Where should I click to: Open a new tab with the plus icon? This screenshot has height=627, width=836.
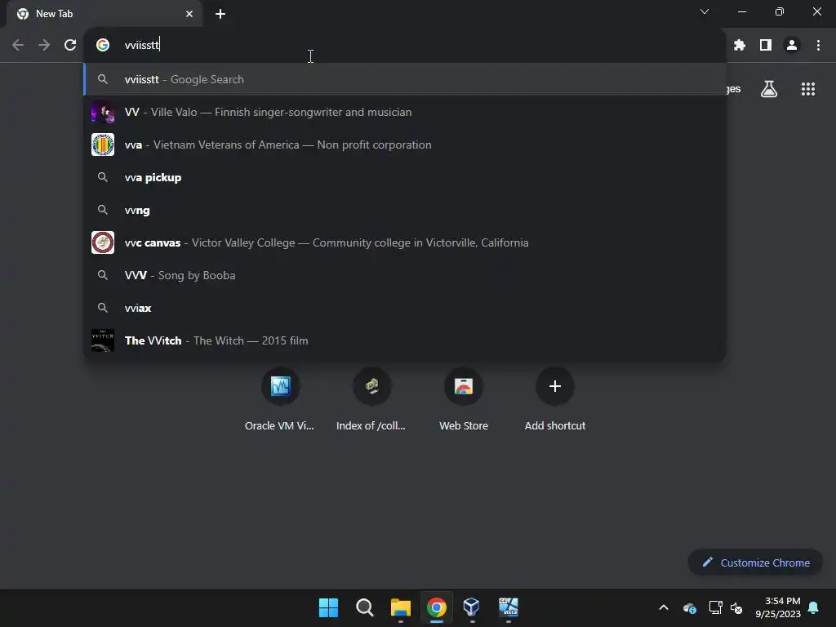[x=220, y=14]
